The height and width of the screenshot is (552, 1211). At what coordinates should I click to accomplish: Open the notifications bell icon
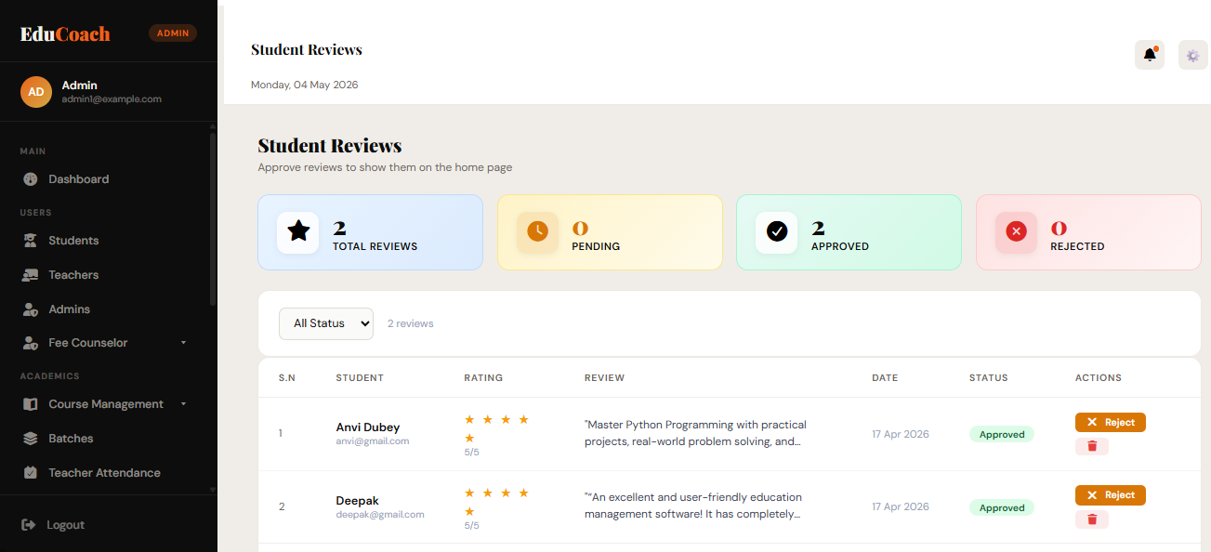coord(1150,55)
